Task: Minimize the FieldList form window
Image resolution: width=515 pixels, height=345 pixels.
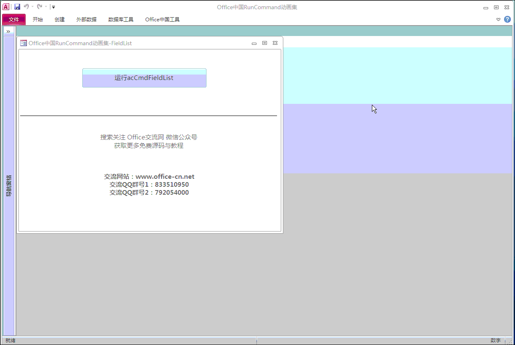Action: click(x=254, y=43)
